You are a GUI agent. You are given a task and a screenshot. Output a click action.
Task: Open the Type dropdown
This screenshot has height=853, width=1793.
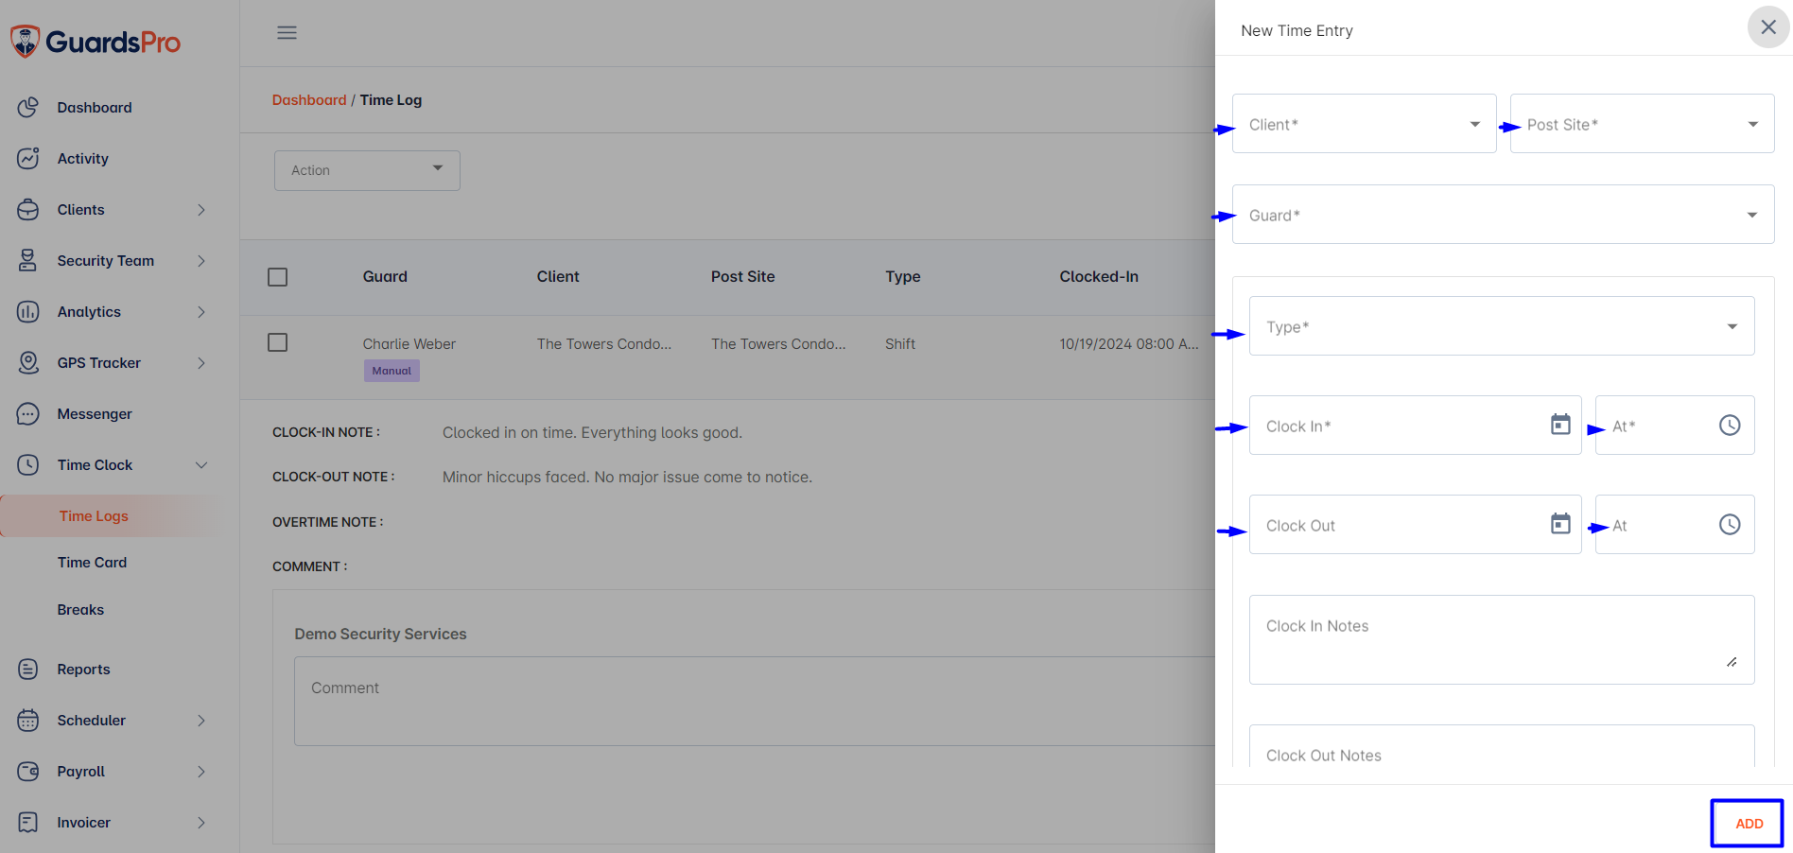(1501, 326)
